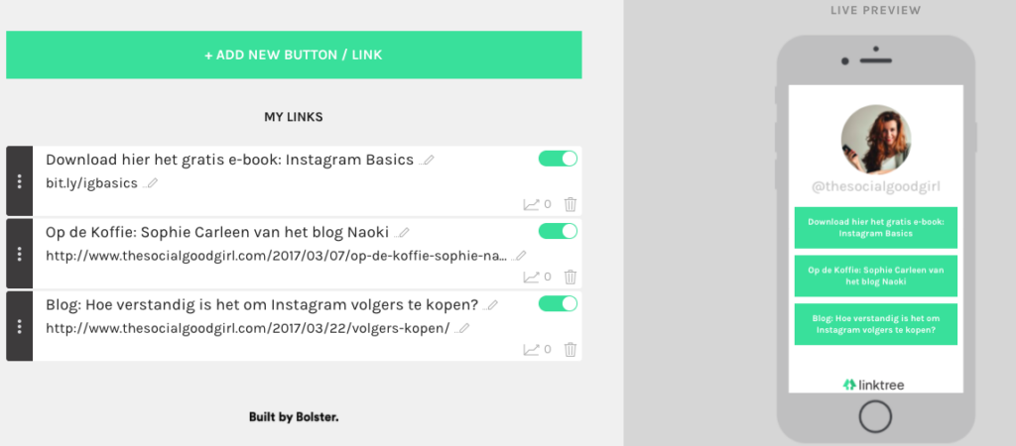Click drag handle for Op de Koffie link
This screenshot has width=1016, height=446.
point(20,254)
